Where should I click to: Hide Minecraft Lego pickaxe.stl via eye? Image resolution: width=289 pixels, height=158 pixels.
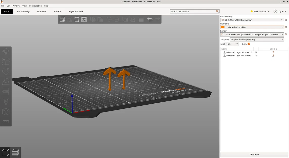(x=256, y=56)
